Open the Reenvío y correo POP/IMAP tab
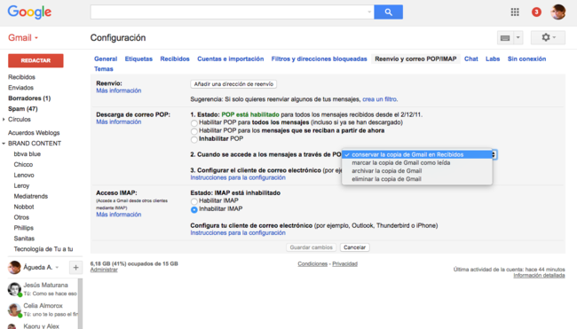The image size is (577, 329). point(415,59)
